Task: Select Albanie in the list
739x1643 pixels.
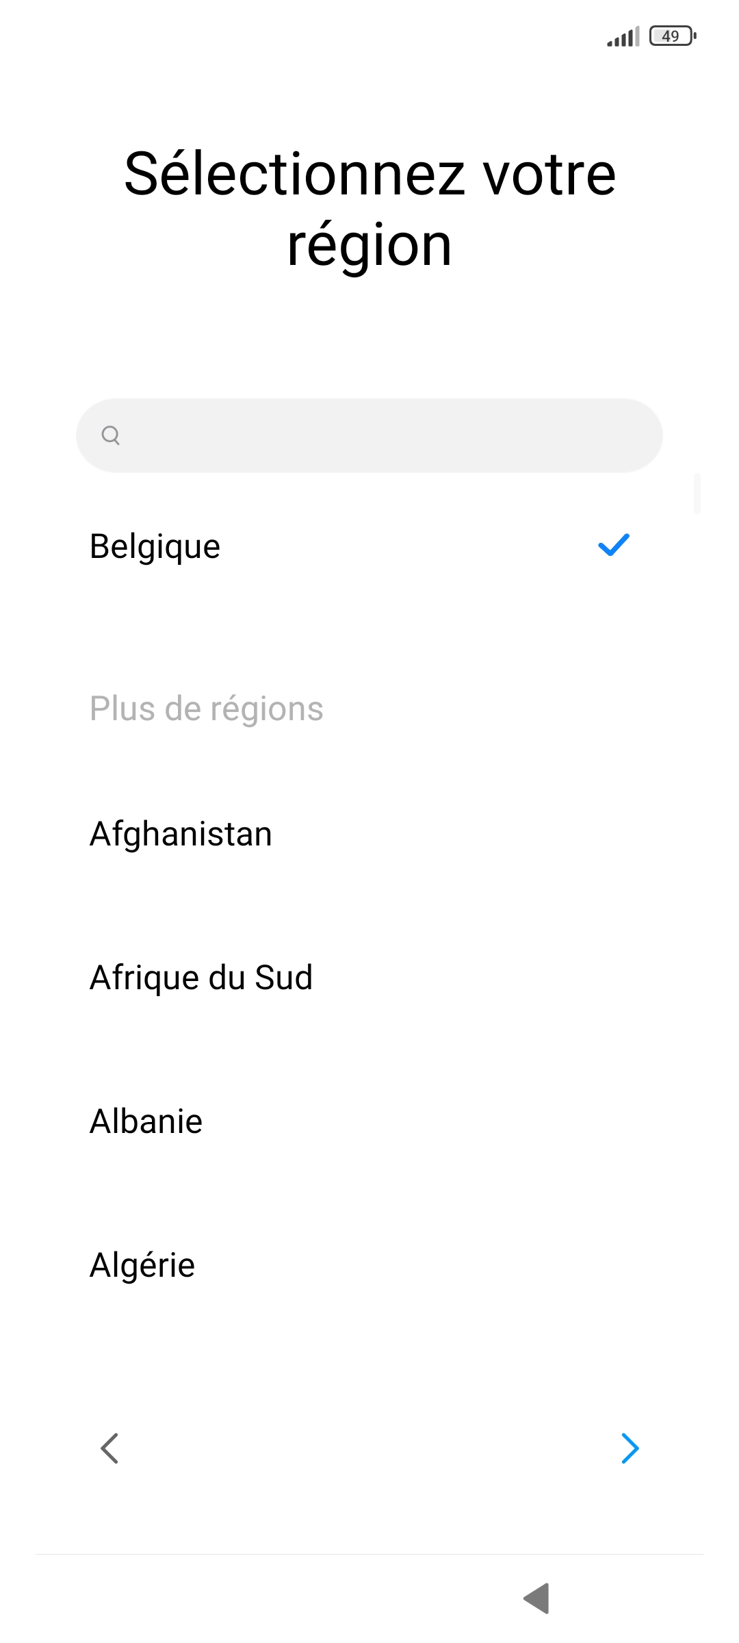Action: click(x=146, y=1121)
